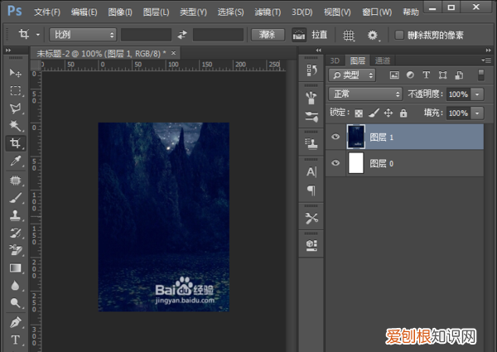Image resolution: width=497 pixels, height=352 pixels.
Task: Open the Character panel icon
Action: [x=311, y=171]
